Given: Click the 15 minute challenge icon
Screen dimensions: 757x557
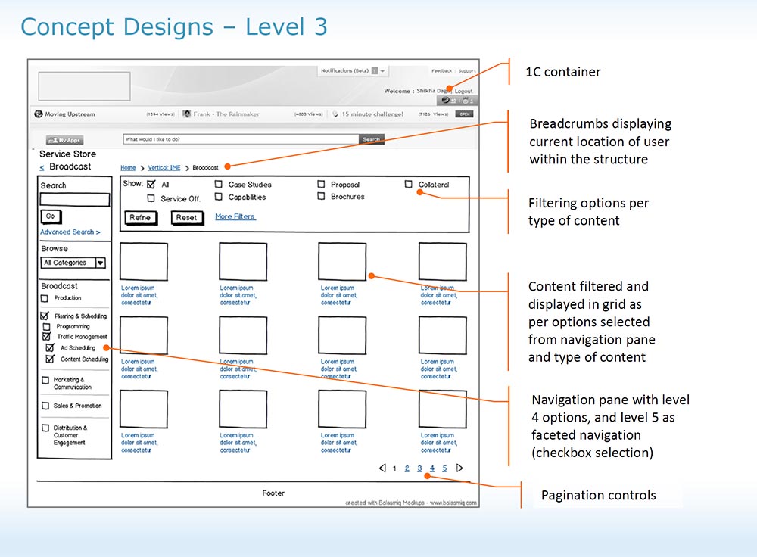Looking at the screenshot, I should 335,114.
